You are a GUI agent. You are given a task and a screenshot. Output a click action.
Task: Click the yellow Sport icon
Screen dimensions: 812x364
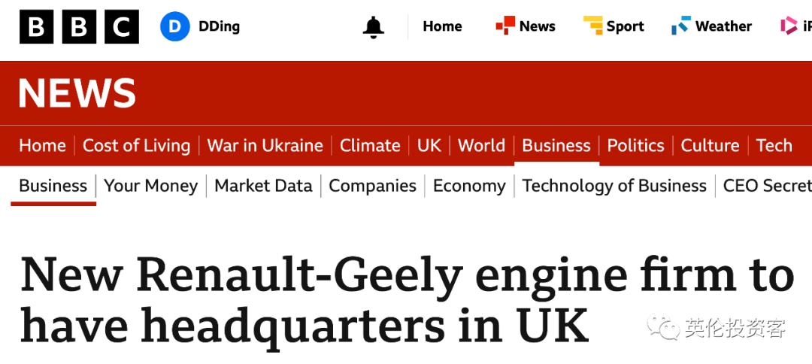pos(593,26)
